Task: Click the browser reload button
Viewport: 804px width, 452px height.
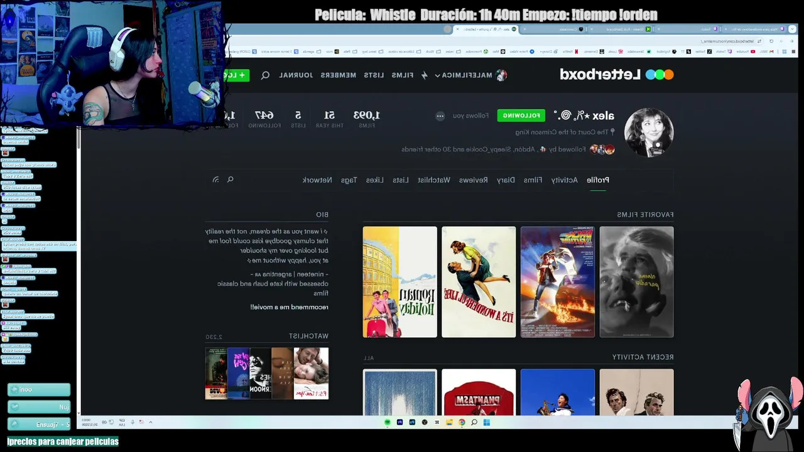Action: click(x=771, y=41)
